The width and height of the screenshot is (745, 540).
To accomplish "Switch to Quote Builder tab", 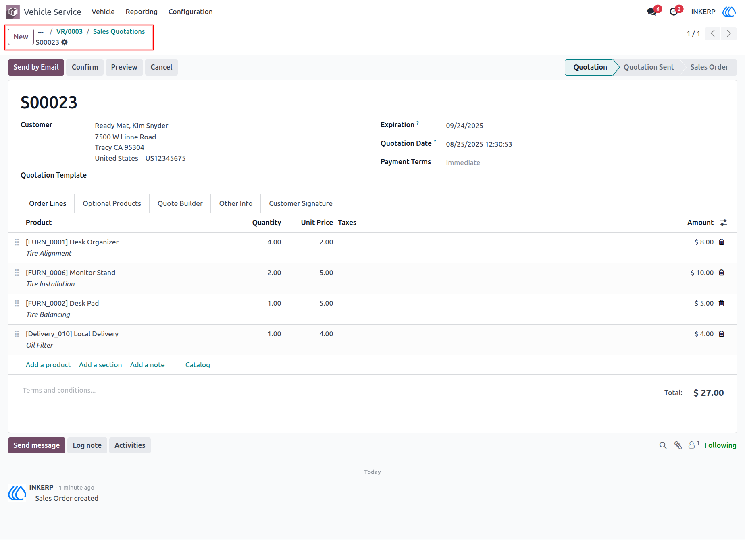I will click(x=180, y=203).
